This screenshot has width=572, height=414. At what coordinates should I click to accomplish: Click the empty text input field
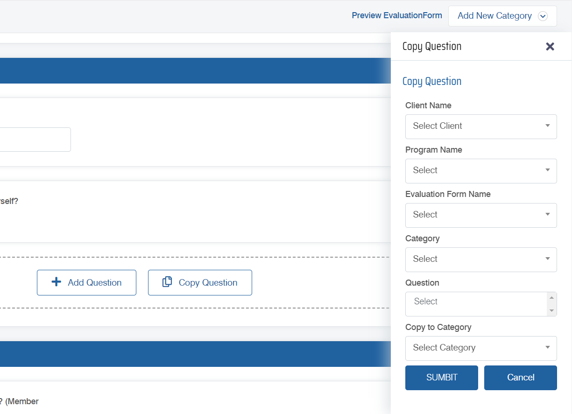click(35, 140)
